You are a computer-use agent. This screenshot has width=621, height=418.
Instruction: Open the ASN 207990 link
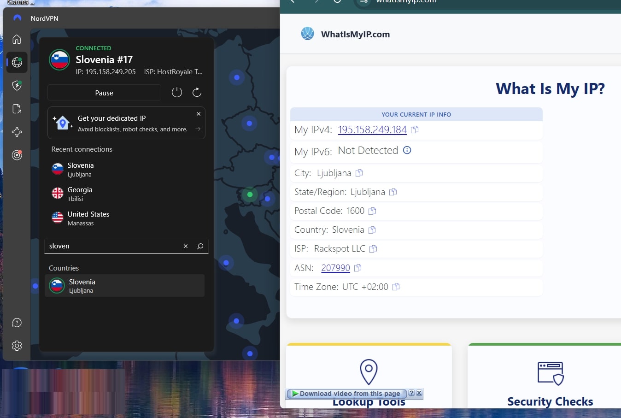click(336, 268)
